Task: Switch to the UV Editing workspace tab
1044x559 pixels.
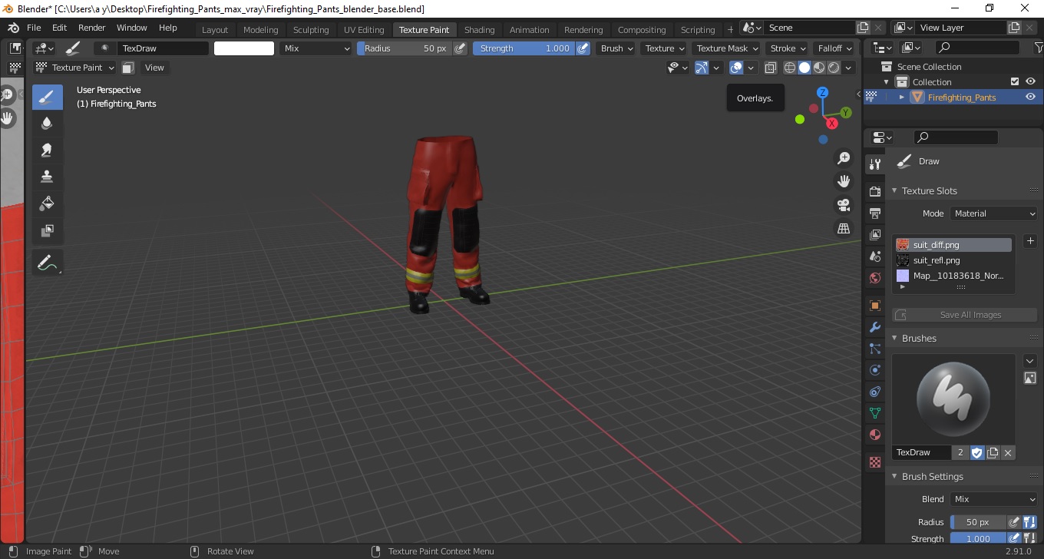Action: click(x=364, y=30)
